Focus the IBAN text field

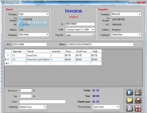[100, 45]
